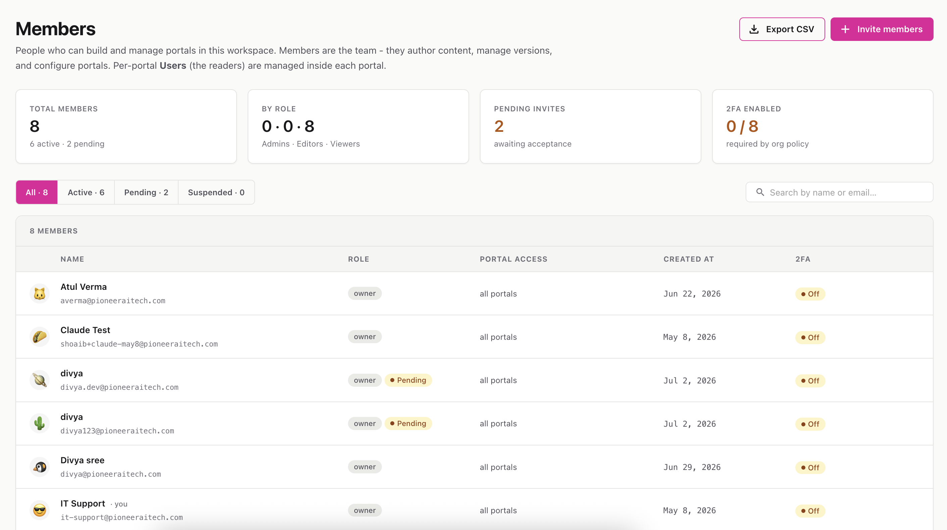947x530 pixels.
Task: Click Claude Test's taco avatar
Action: [x=40, y=337]
